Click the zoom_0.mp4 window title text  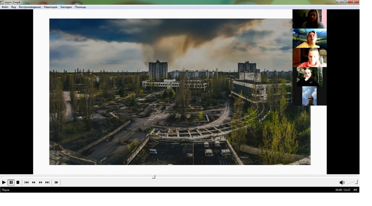[13, 2]
